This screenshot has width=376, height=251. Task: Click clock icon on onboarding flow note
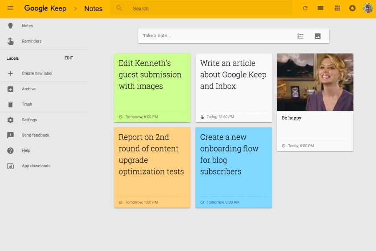[202, 202]
